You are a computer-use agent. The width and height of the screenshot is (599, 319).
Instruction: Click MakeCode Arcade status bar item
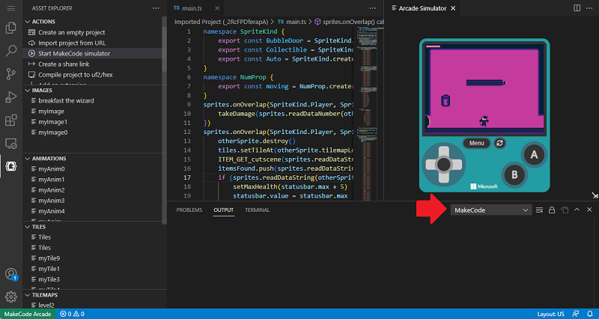28,314
